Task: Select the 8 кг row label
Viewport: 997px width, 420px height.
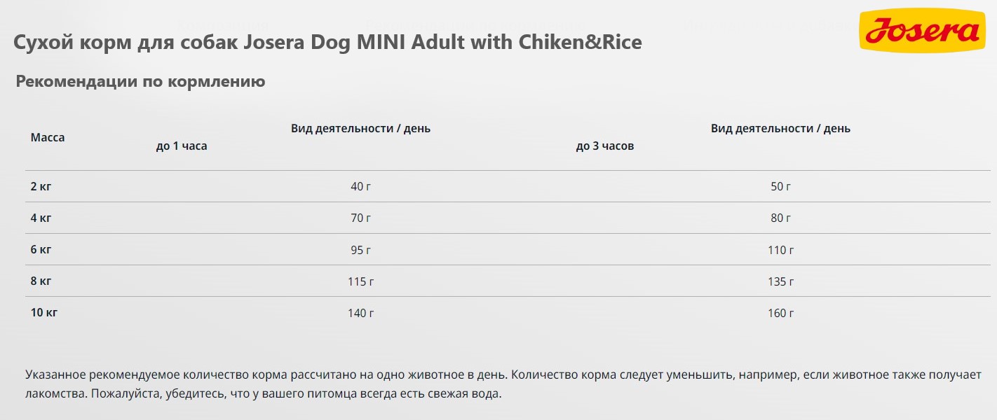Action: tap(41, 281)
